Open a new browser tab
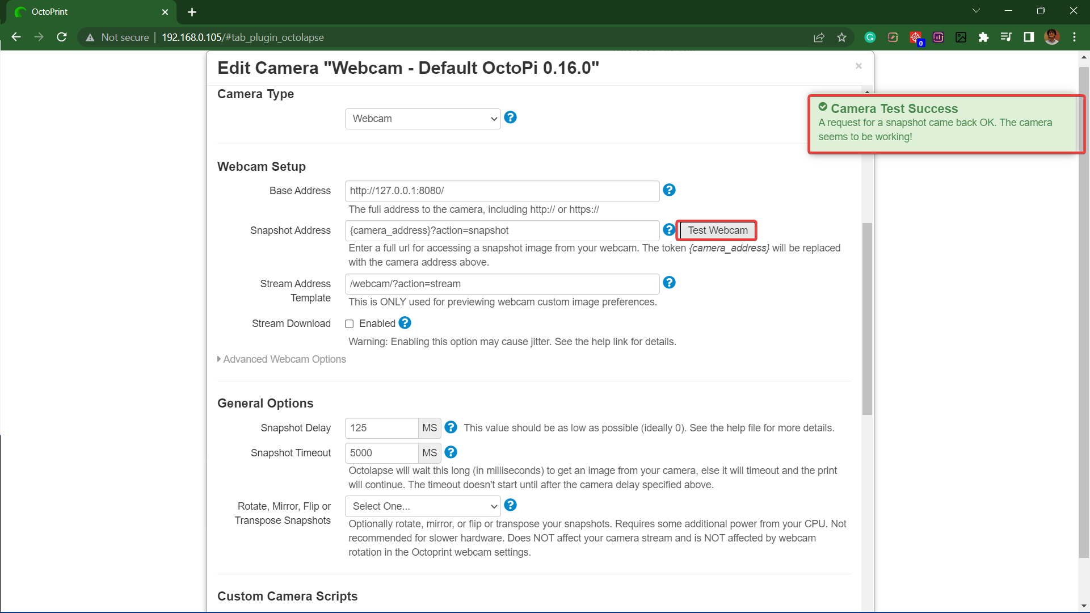The image size is (1090, 613). pos(192,12)
